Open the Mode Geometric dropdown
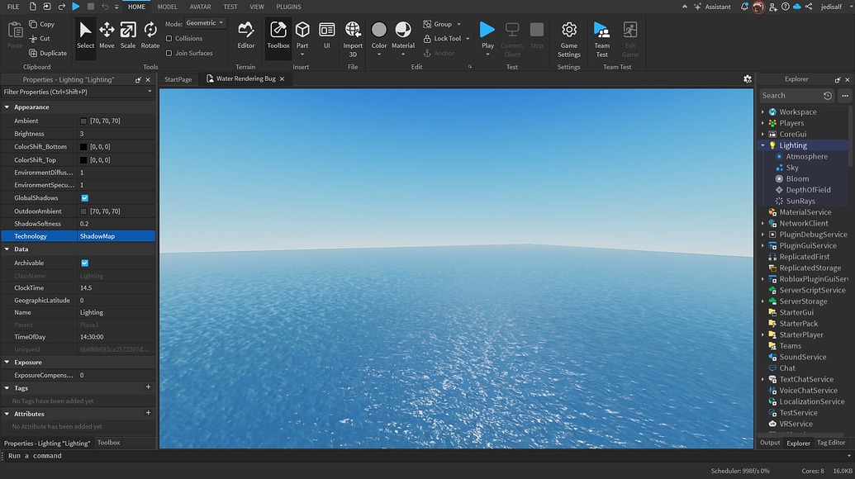Screen dimensions: 855x479 (x=205, y=23)
